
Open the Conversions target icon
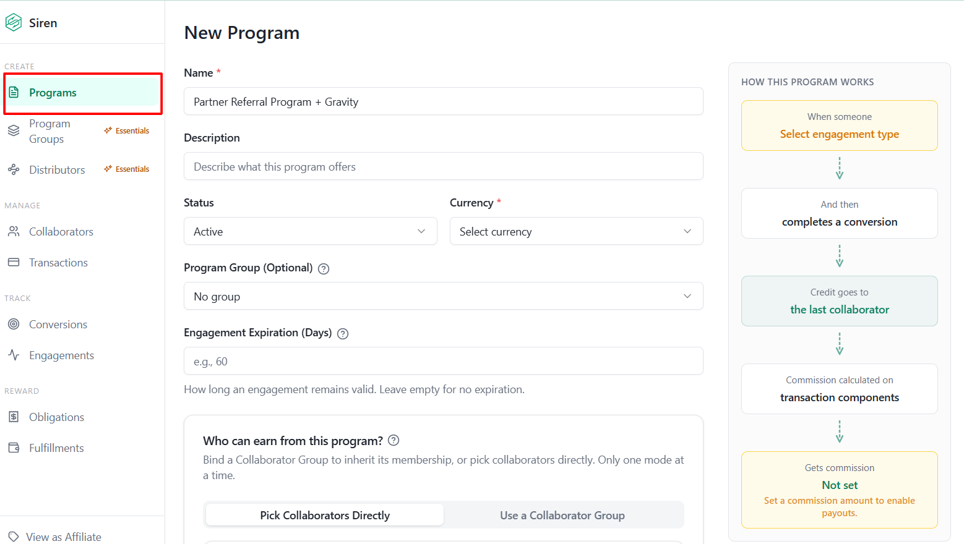(x=14, y=324)
